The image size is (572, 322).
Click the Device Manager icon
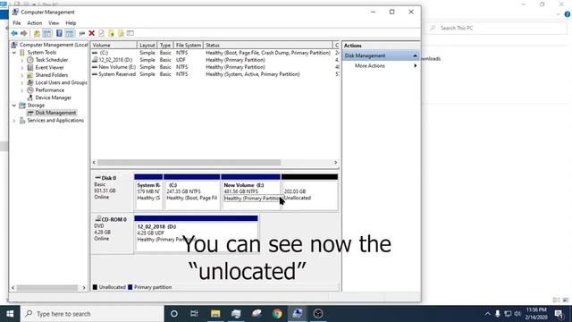pyautogui.click(x=30, y=97)
